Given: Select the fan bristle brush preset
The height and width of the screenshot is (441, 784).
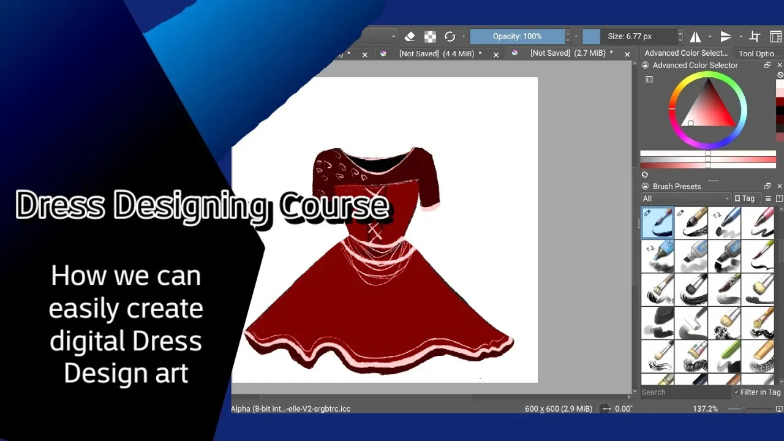Looking at the screenshot, I should [x=657, y=290].
